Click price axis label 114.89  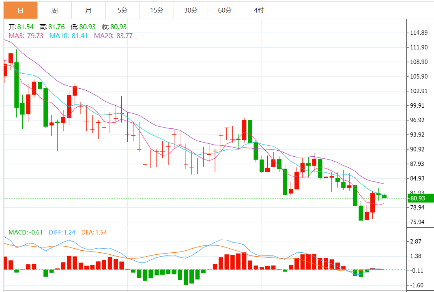click(x=419, y=33)
